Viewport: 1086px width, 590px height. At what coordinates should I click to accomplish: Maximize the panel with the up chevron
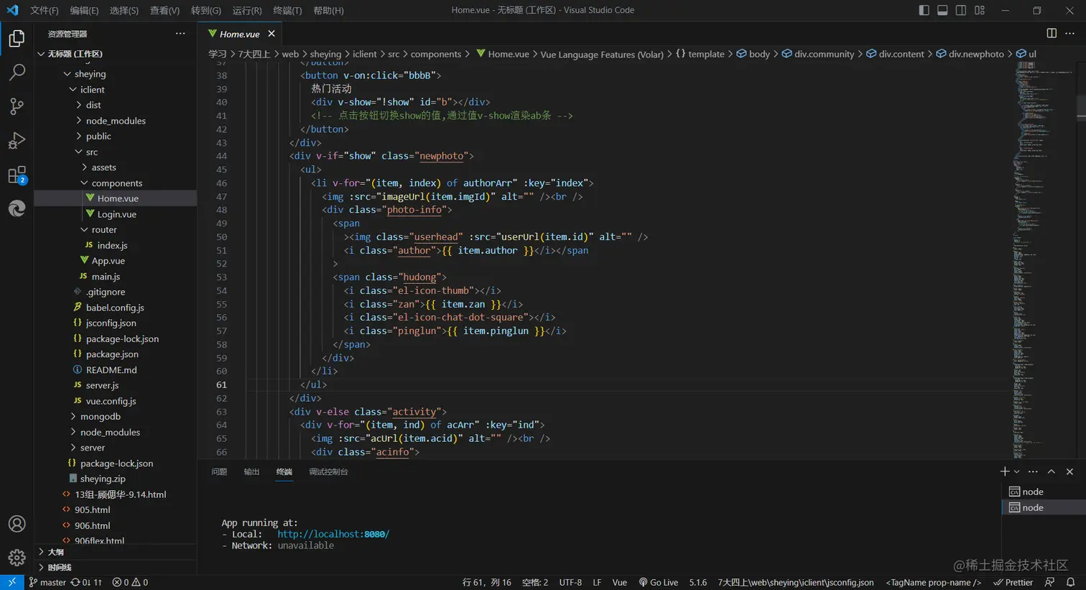1052,471
